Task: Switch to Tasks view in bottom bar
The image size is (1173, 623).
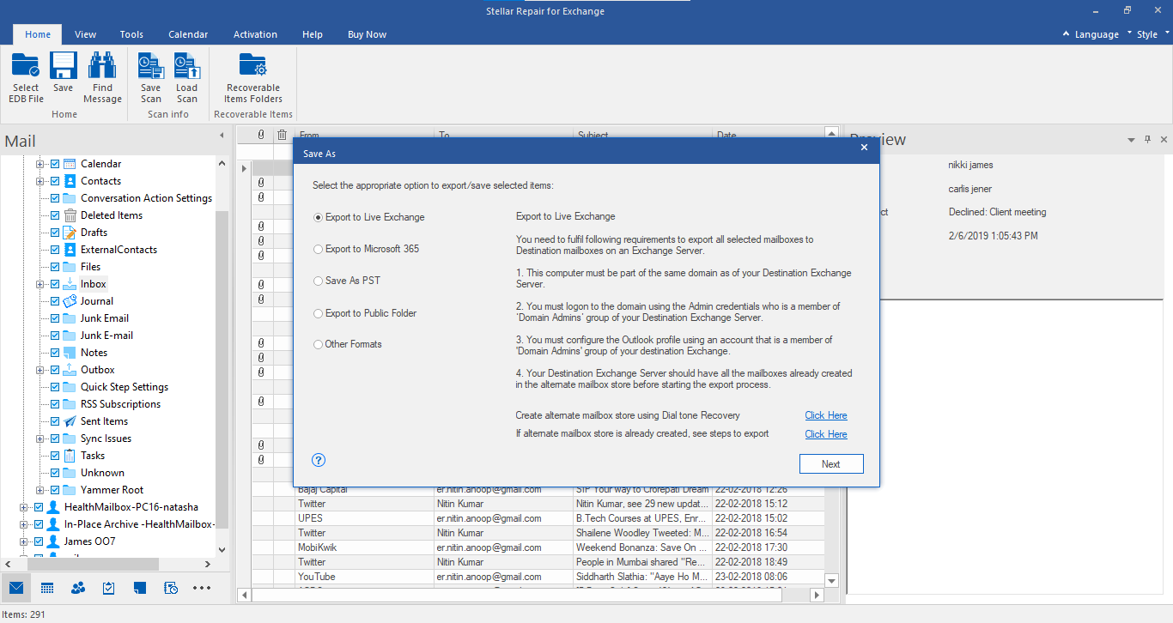Action: 109,588
